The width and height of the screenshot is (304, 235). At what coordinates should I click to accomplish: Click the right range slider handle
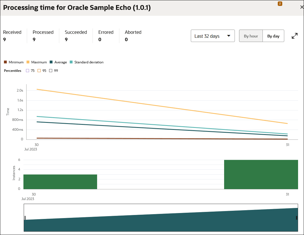[297, 218]
